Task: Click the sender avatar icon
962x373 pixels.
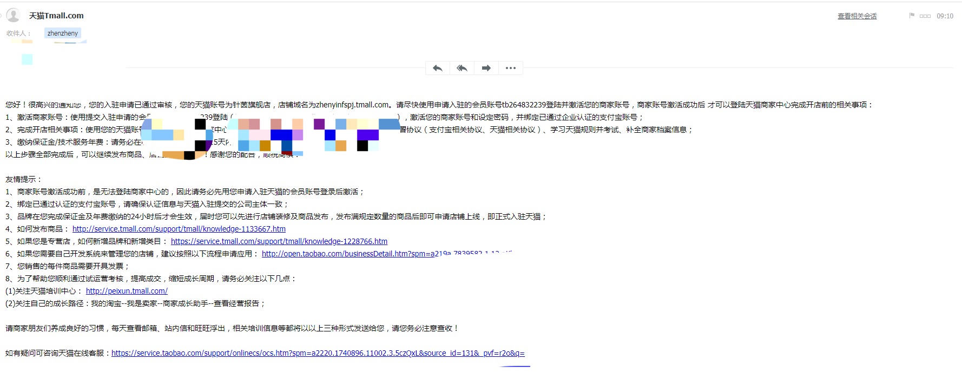Action: tap(13, 15)
